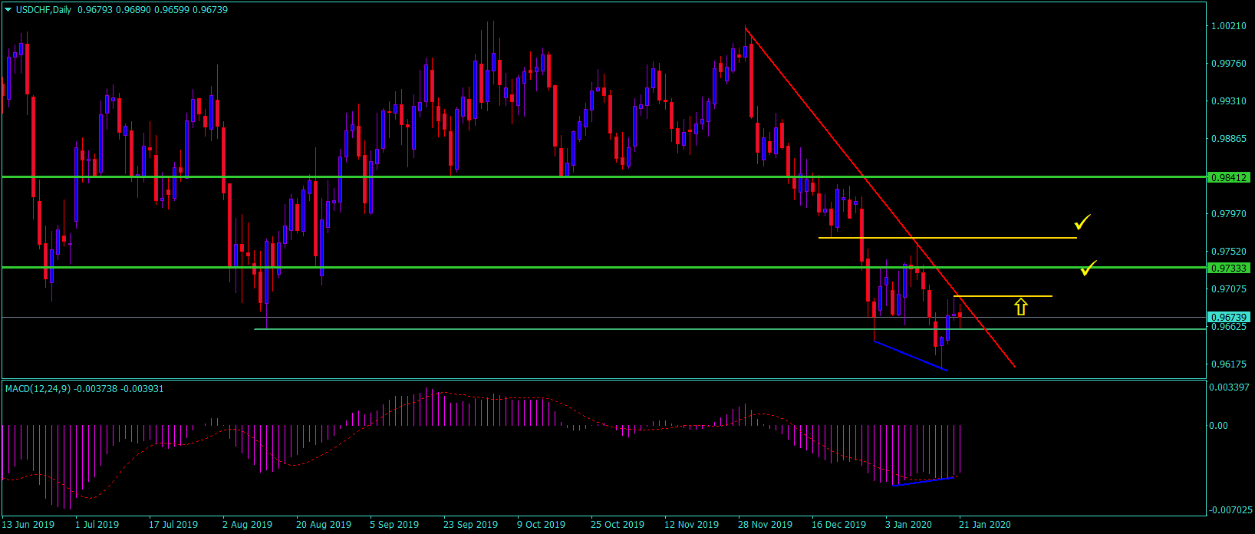Click the 0.98865 price axis value
1255x534 pixels.
pos(1228,139)
